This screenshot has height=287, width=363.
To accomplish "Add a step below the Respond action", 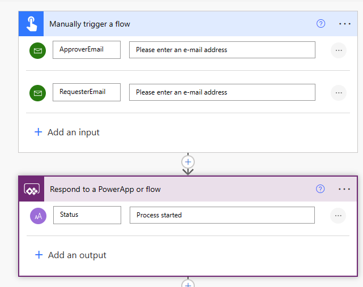I will coord(188,284).
